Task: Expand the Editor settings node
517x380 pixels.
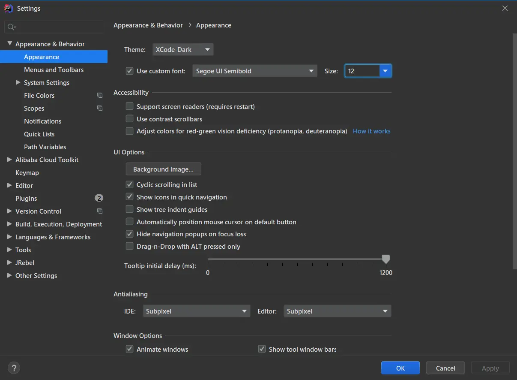Action: point(9,185)
